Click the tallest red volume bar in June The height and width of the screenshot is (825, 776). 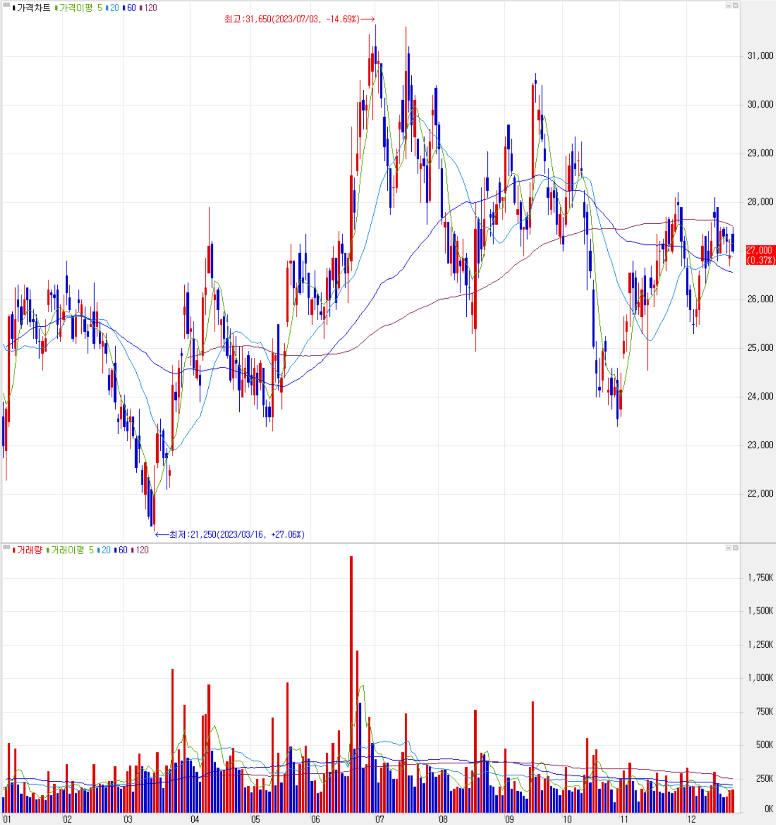tap(351, 684)
